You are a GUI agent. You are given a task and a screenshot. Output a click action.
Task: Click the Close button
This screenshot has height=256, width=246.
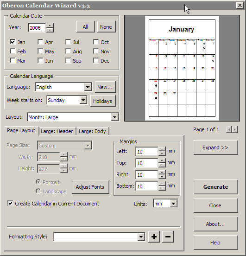(215, 205)
